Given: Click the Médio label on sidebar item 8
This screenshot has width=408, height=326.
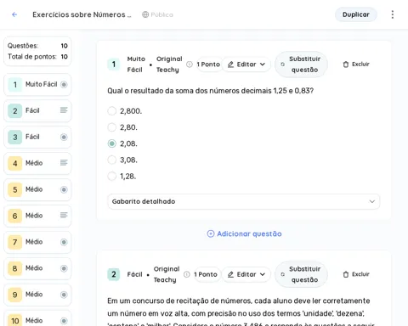Looking at the screenshot, I should [34, 267].
